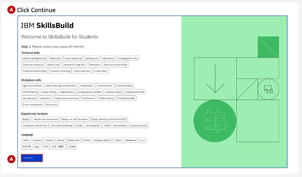Toggle the Leadership tag
This screenshot has height=177, width=302.
click(x=45, y=98)
